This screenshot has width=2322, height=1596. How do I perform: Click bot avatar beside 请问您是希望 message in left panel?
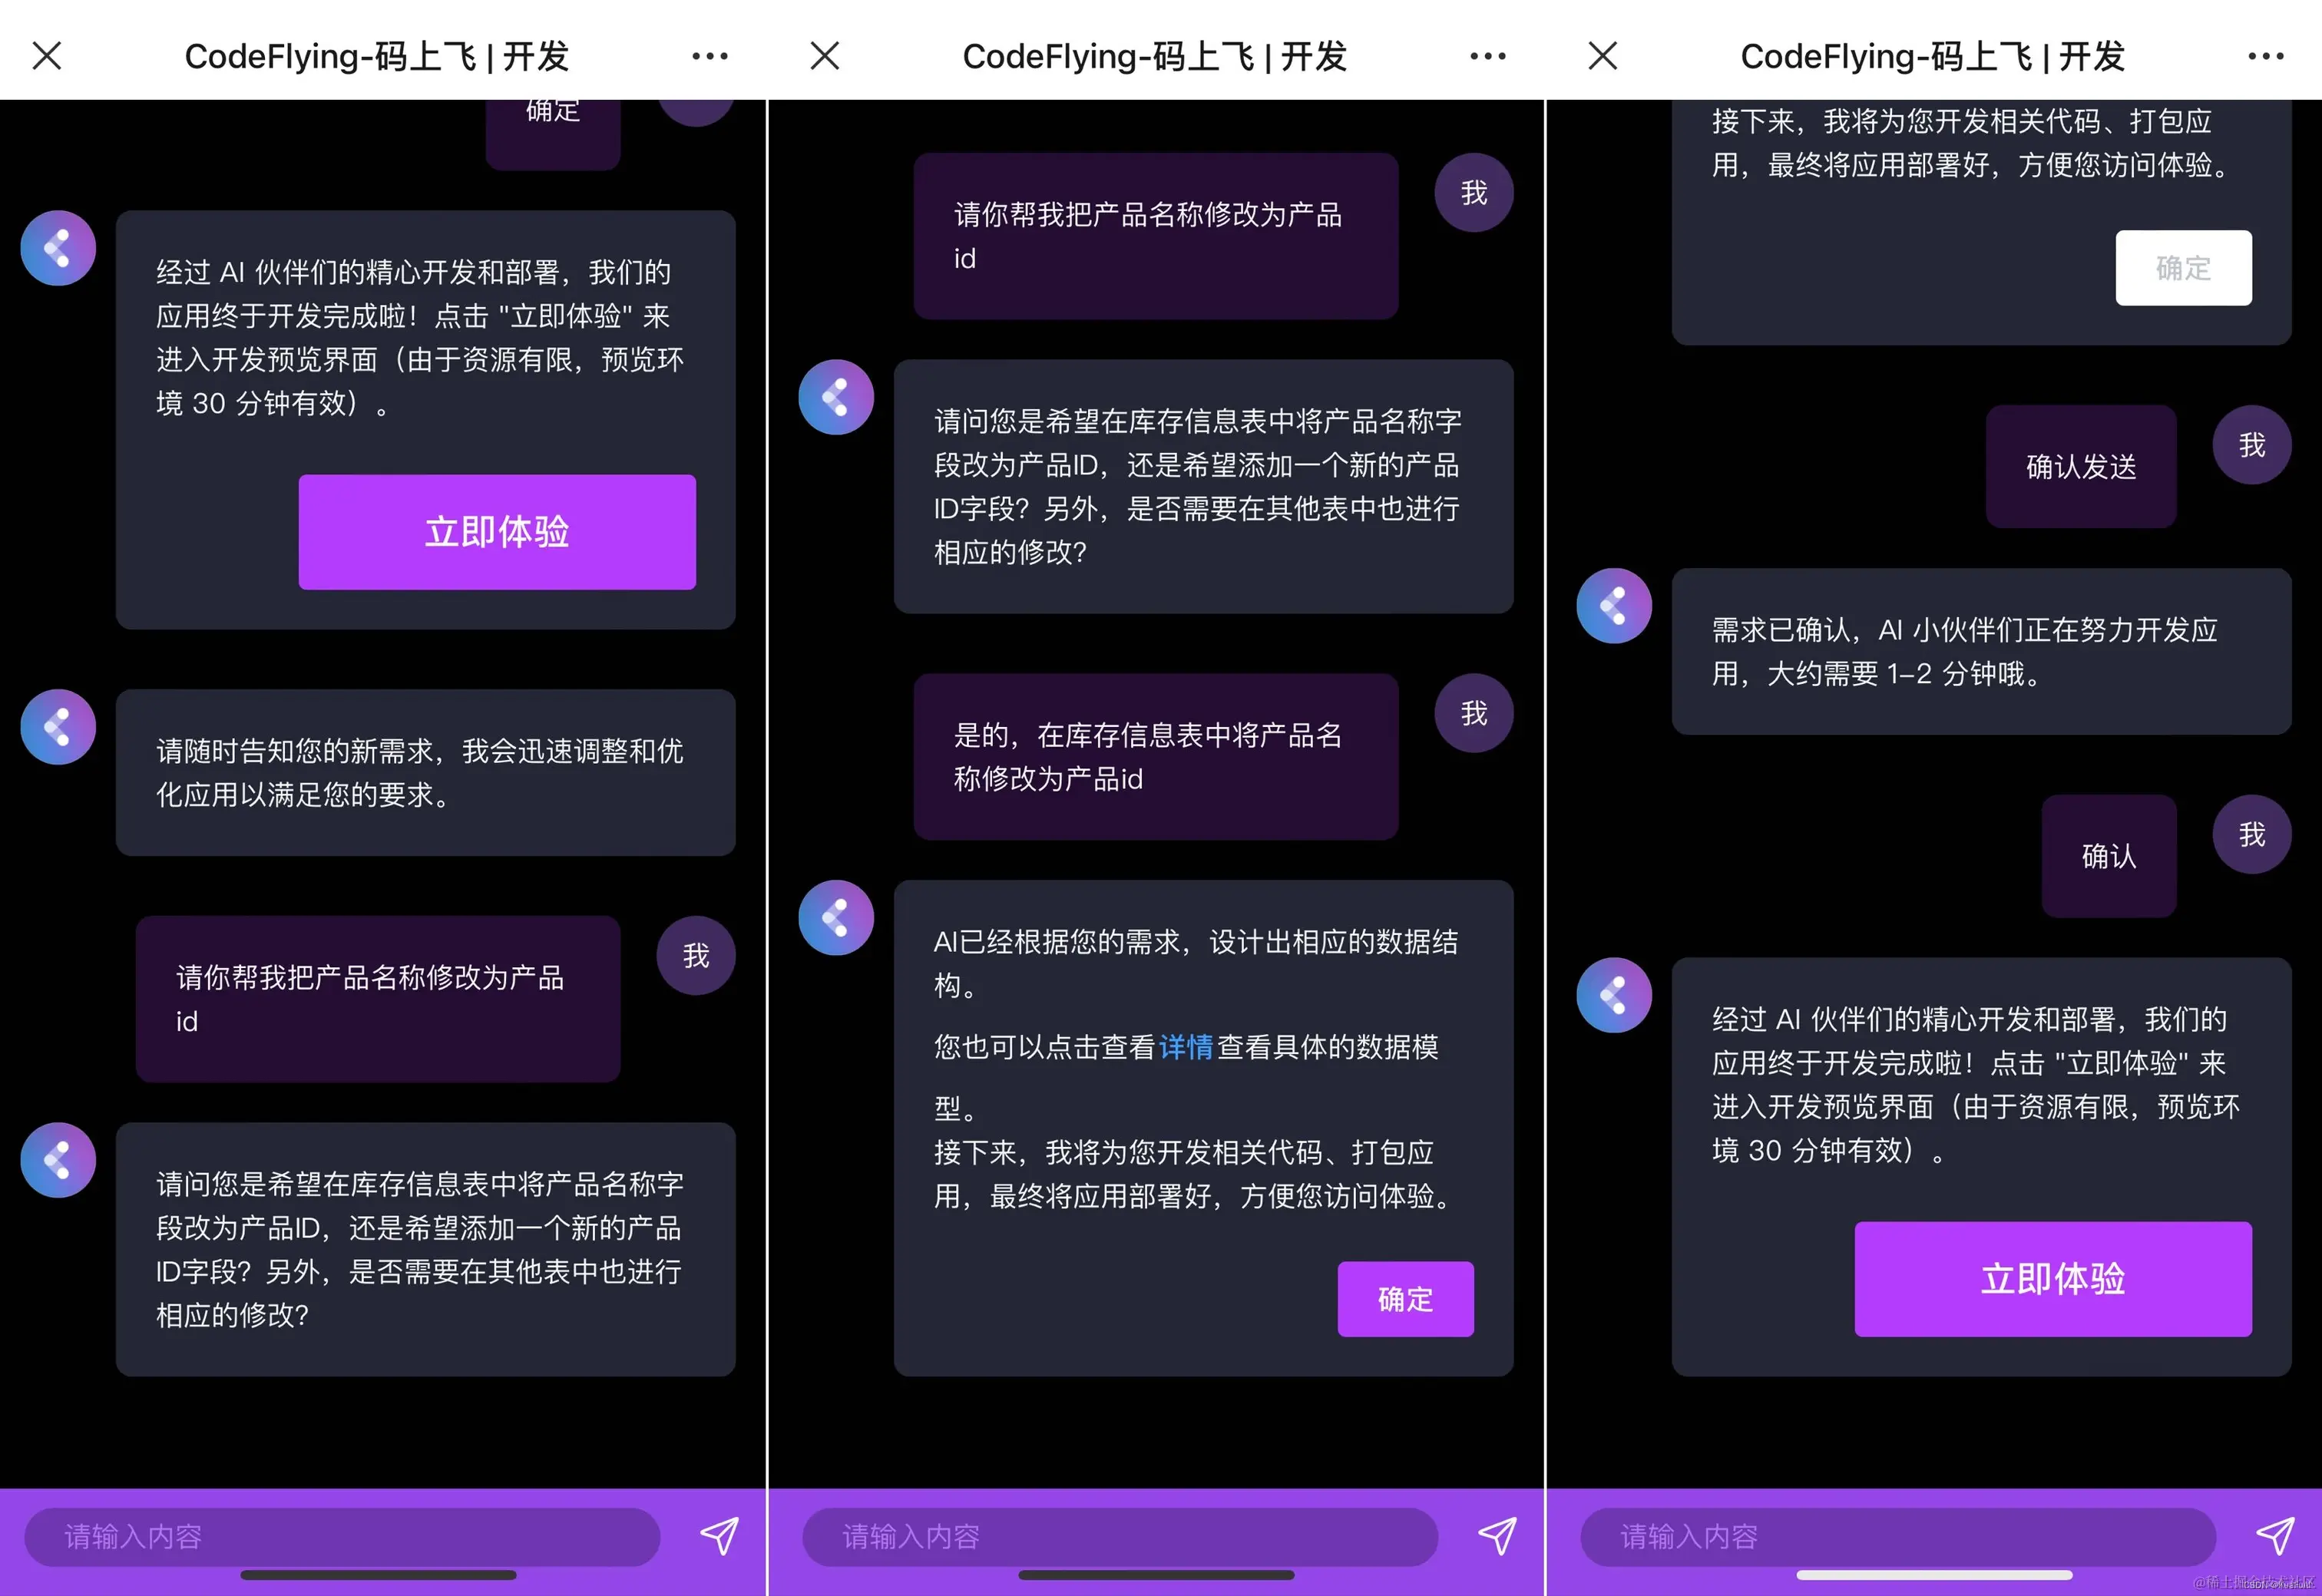tap(58, 1160)
